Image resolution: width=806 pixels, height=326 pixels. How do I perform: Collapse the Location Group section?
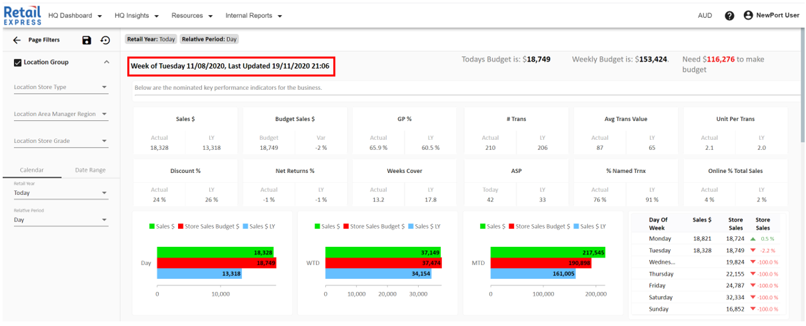coord(107,63)
